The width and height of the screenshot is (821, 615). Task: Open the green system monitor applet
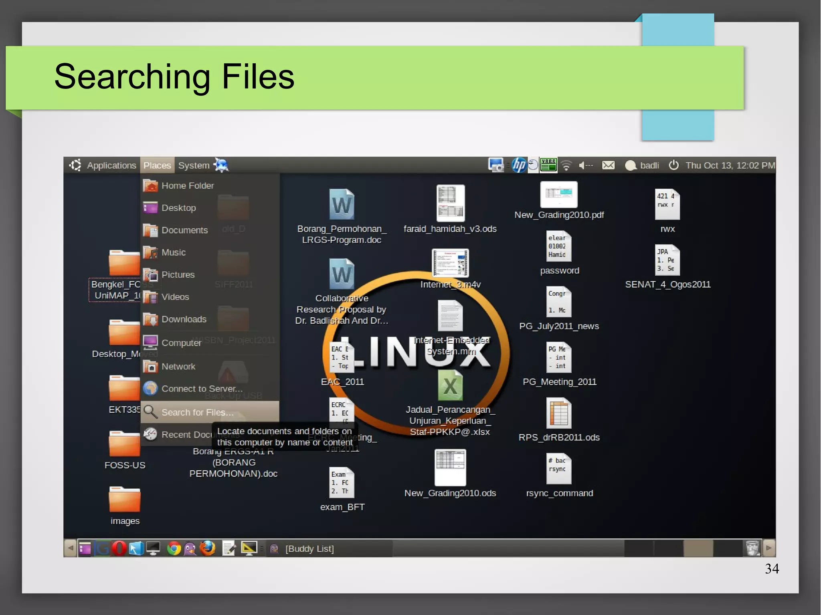coord(548,165)
